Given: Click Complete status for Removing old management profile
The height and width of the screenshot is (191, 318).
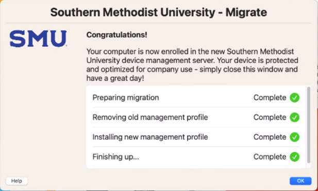Looking at the screenshot, I should click(x=270, y=117).
